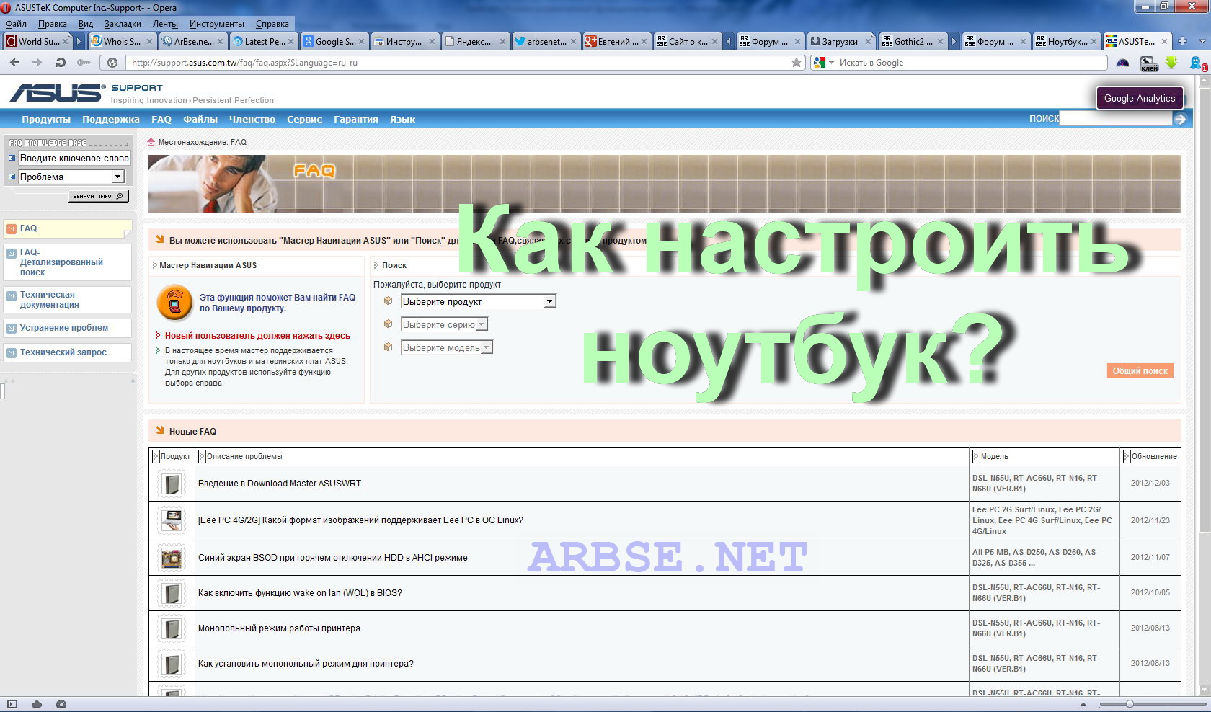Click the Общий поиск button
The image size is (1211, 712).
(x=1140, y=371)
